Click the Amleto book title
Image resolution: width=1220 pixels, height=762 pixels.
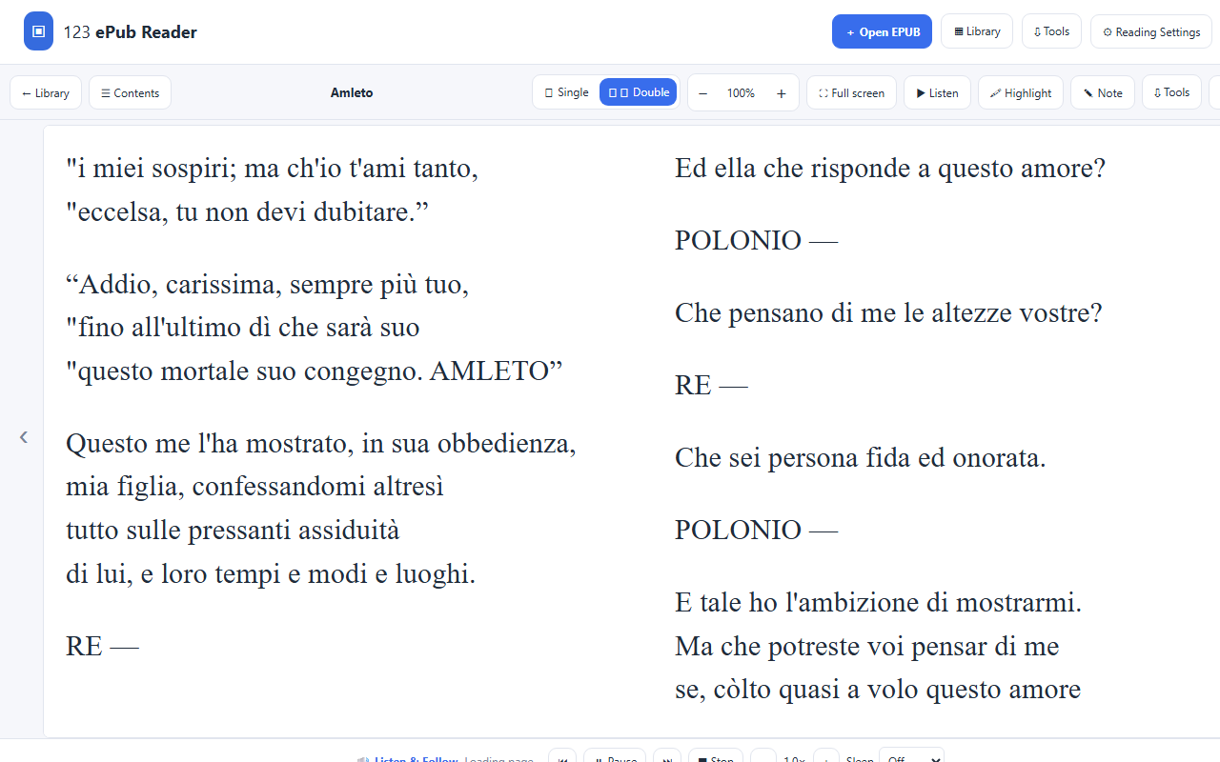pyautogui.click(x=352, y=92)
